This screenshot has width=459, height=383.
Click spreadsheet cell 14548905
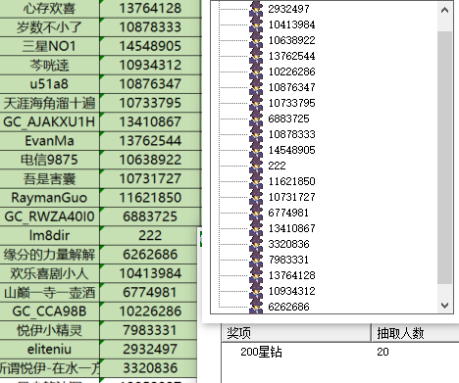click(x=150, y=46)
